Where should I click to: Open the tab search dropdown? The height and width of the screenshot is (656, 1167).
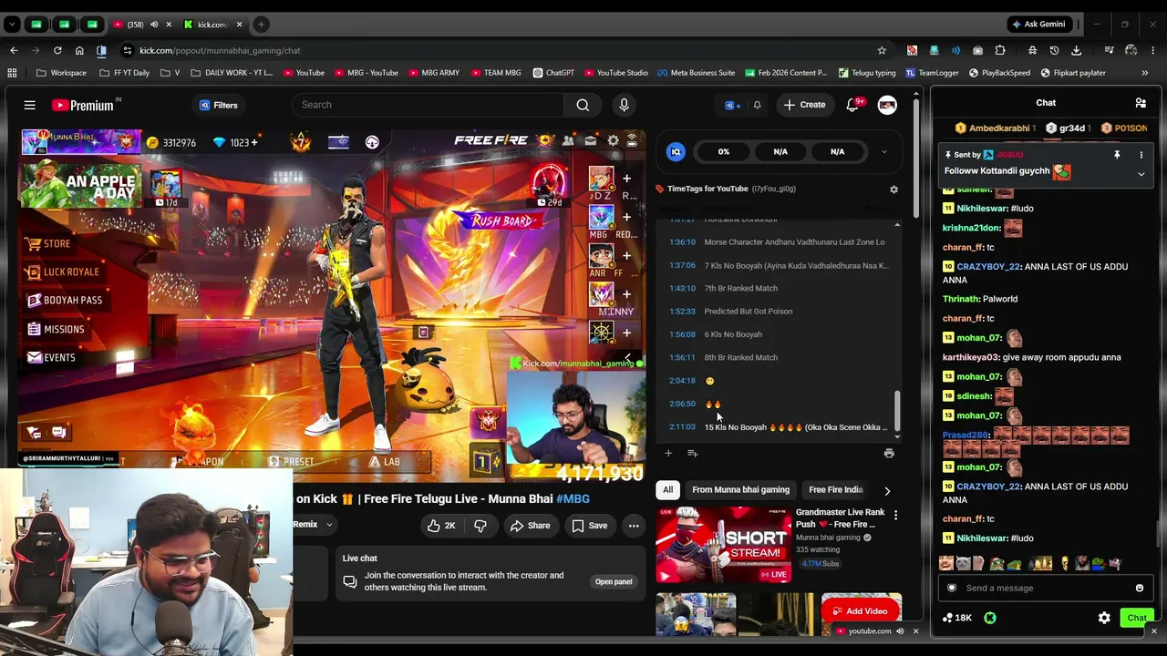(x=12, y=25)
